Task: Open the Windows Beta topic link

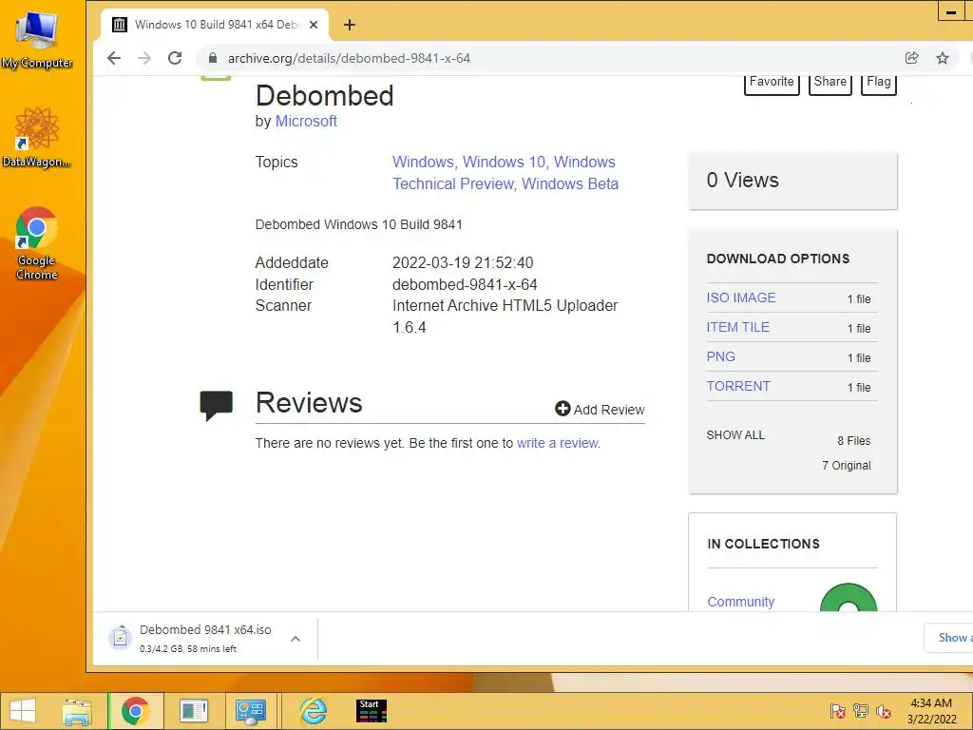Action: pos(570,183)
